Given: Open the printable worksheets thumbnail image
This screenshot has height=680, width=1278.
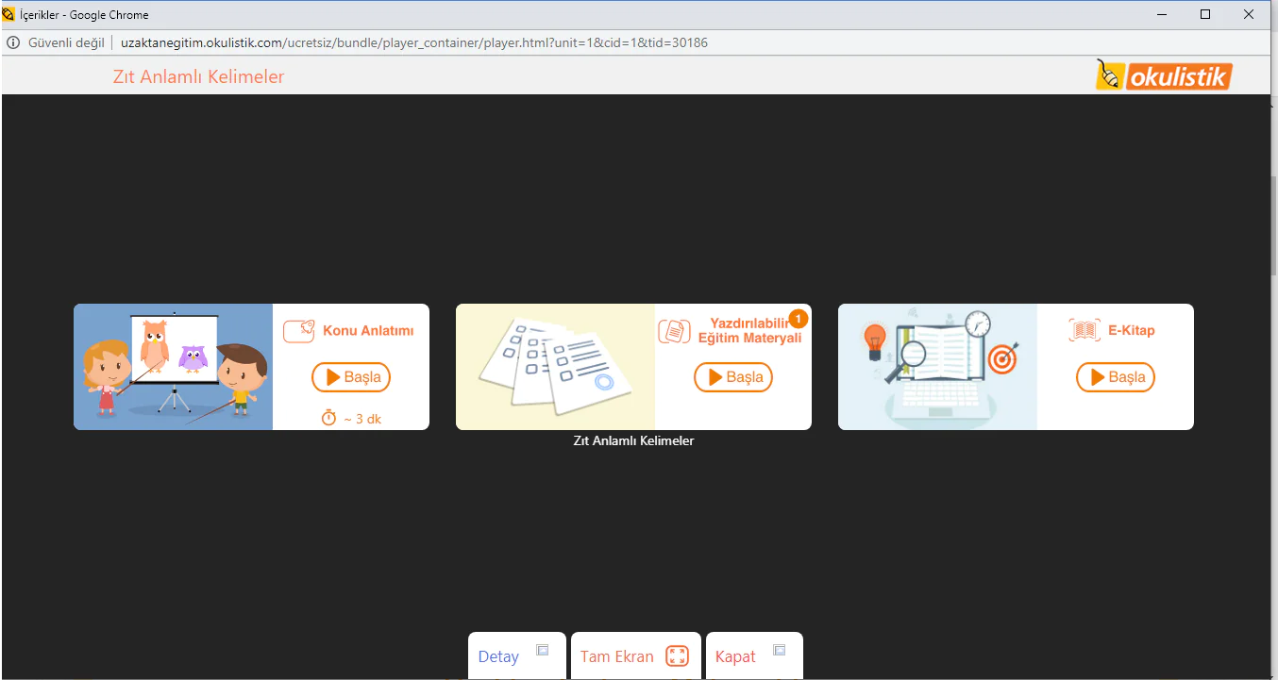Looking at the screenshot, I should tap(555, 367).
